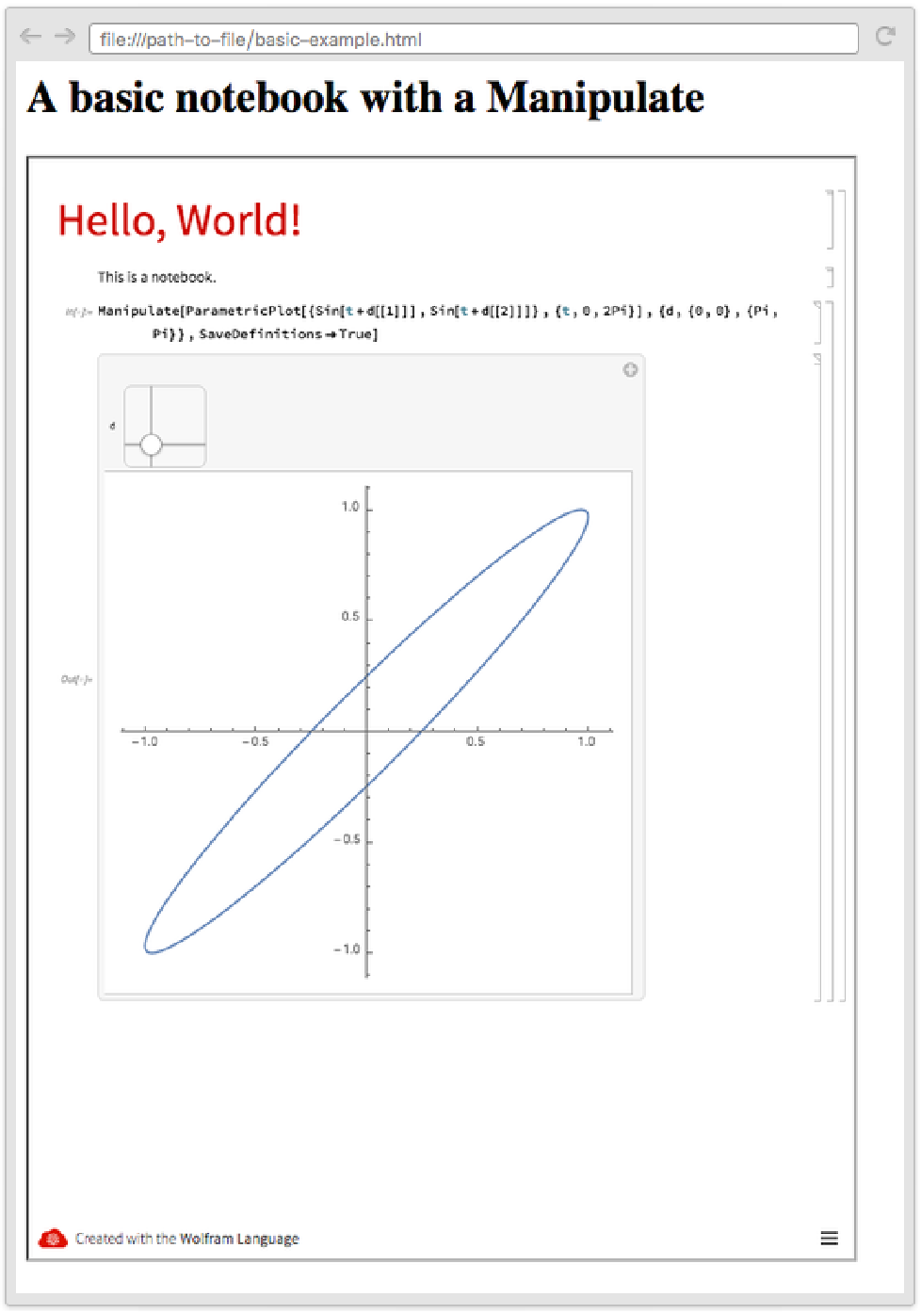
Task: Click the 'This is a notebook.' text cell
Action: coord(156,277)
